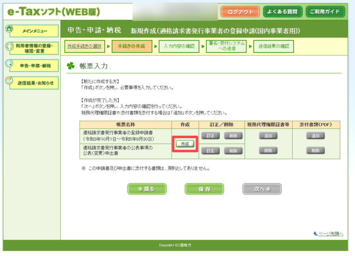Open the ご利用ガイド page

(325, 12)
